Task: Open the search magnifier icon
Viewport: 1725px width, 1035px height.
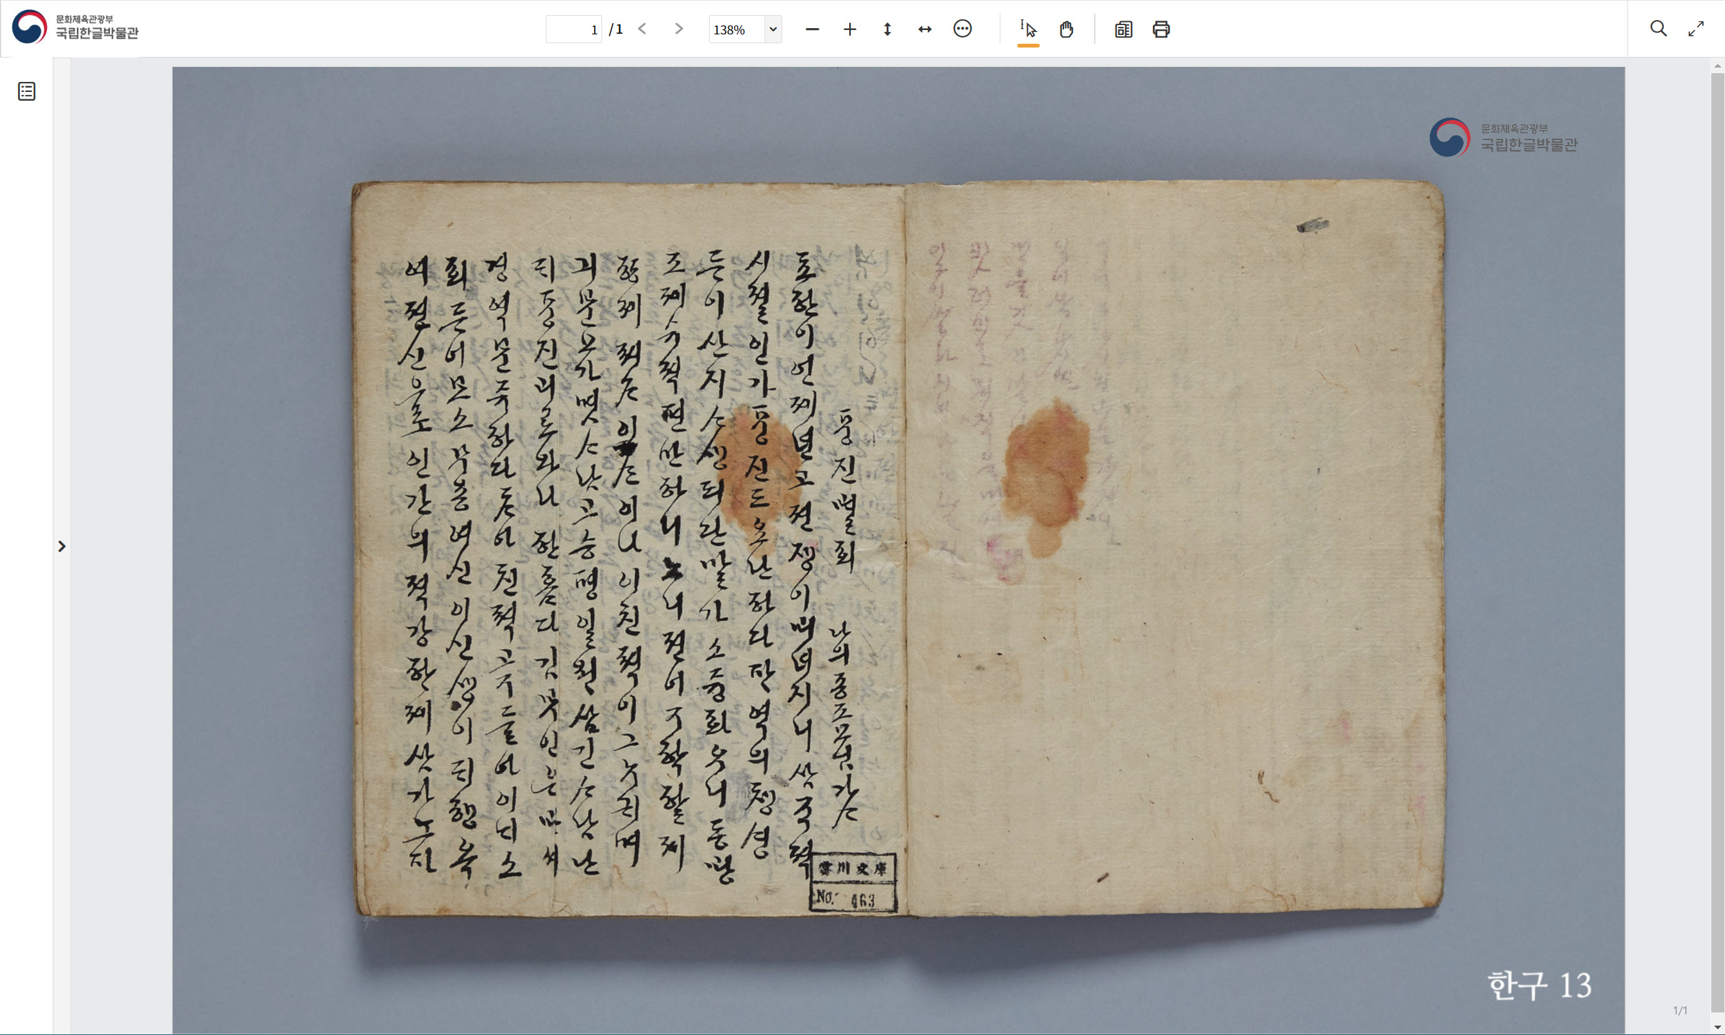Action: tap(1658, 29)
